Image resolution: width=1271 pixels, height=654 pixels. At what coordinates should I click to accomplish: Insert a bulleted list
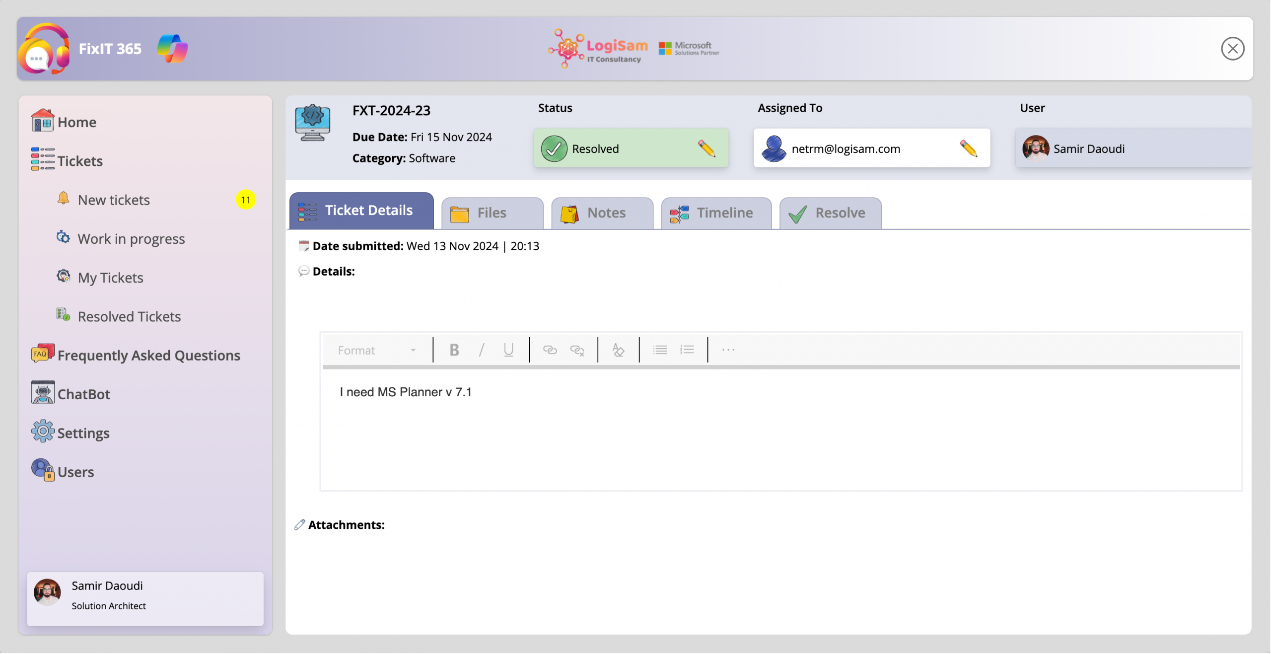[x=660, y=350]
